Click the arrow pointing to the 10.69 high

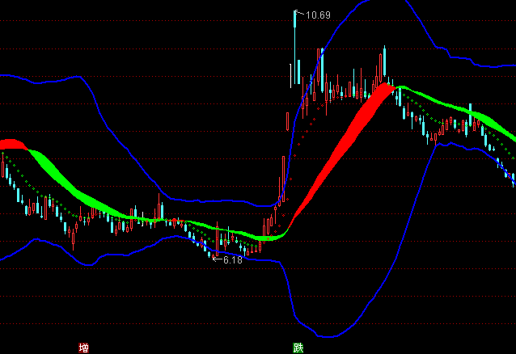pos(299,13)
